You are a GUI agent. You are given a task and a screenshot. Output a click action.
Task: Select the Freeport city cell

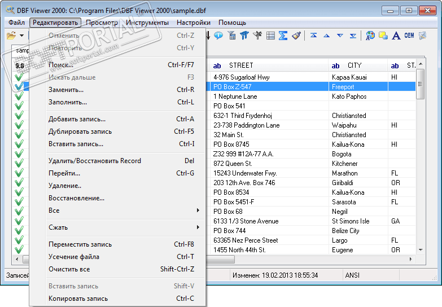click(x=358, y=86)
